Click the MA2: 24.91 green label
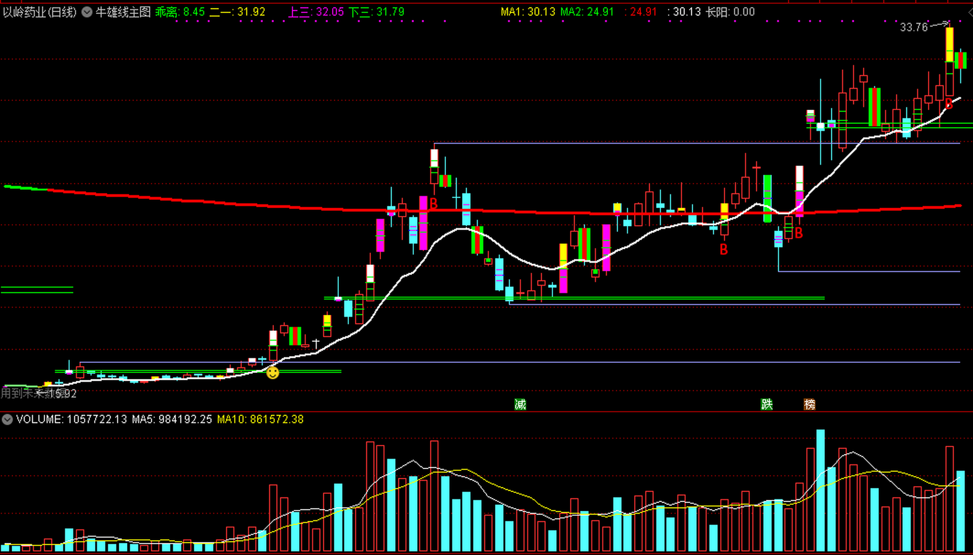This screenshot has width=973, height=555. click(x=587, y=12)
